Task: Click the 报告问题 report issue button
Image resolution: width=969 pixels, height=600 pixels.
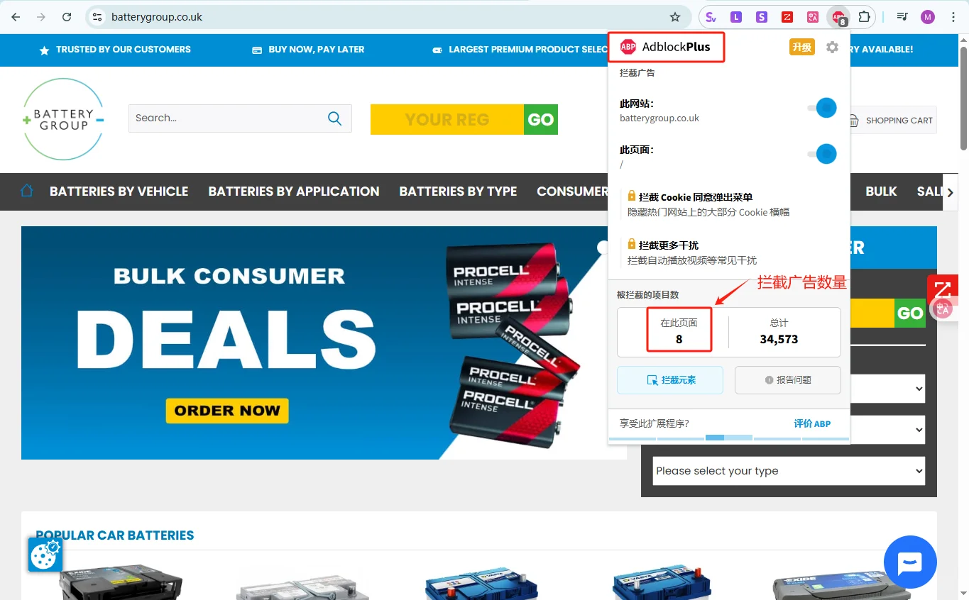Action: click(x=788, y=380)
